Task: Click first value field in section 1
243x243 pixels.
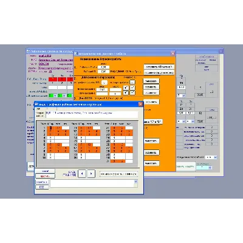Action: (103, 67)
